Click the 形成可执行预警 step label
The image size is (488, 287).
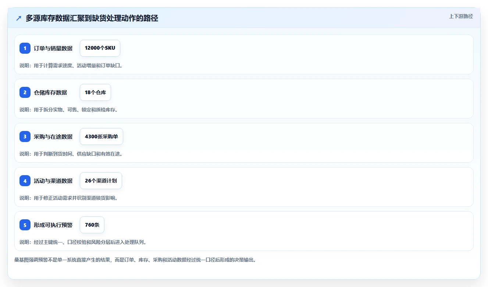pos(53,225)
